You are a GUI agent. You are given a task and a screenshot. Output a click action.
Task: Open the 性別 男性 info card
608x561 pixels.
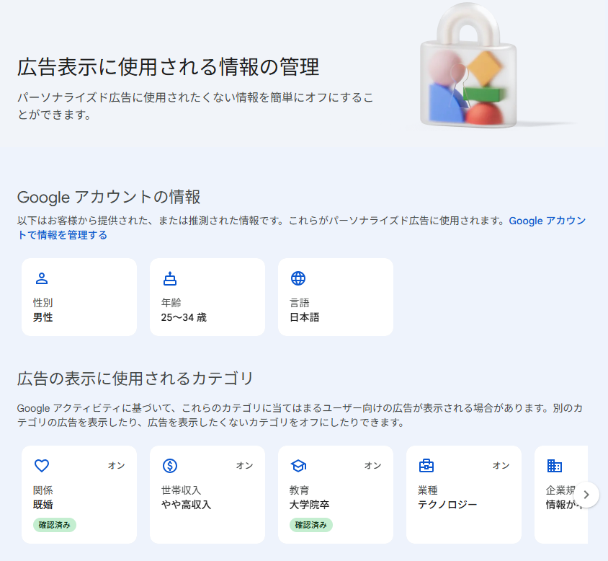click(79, 297)
